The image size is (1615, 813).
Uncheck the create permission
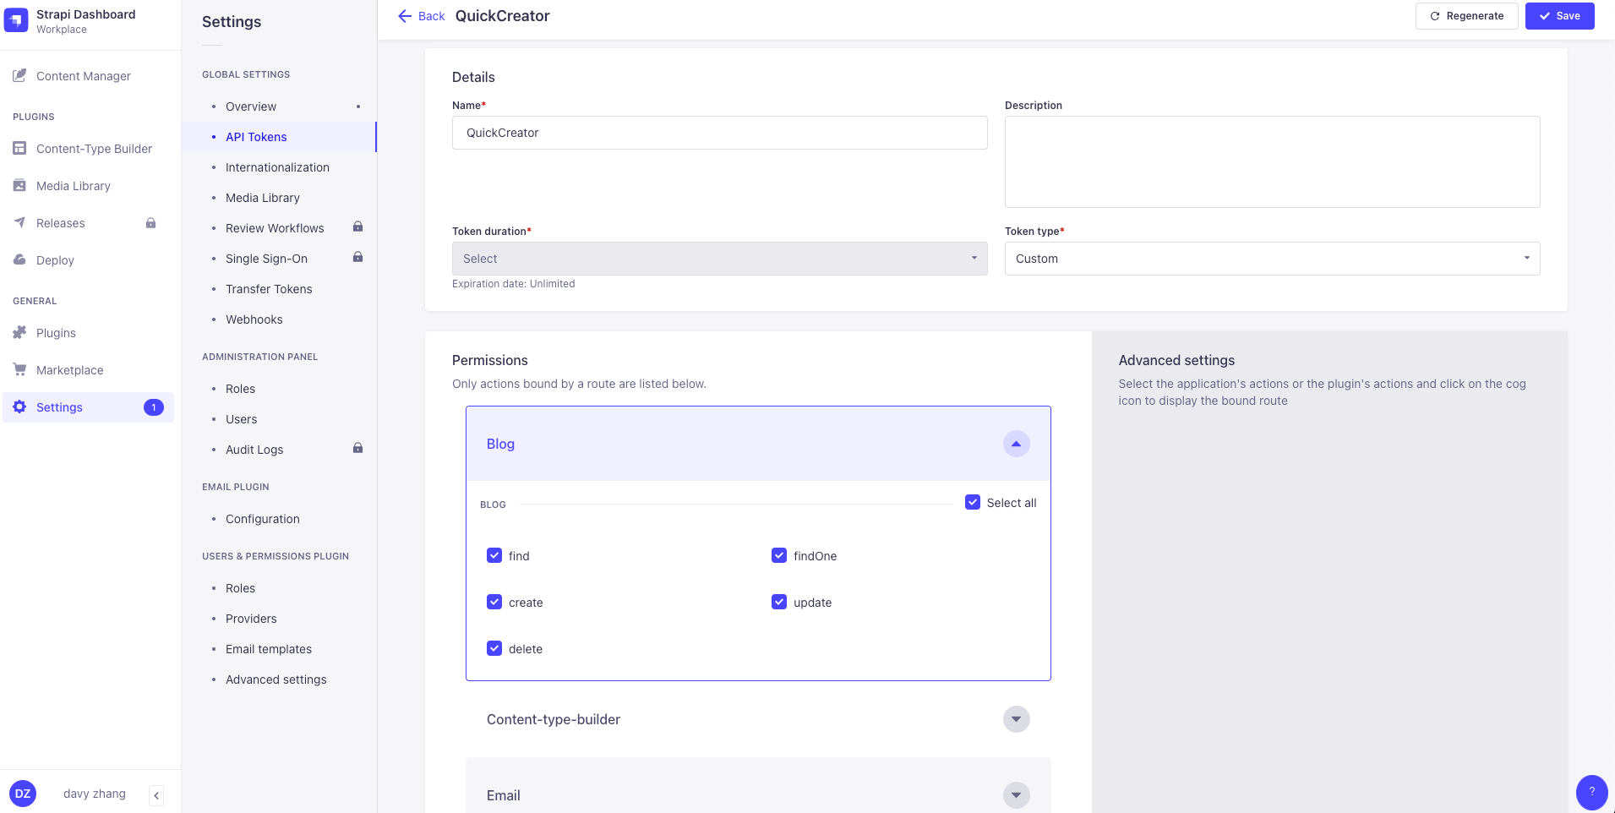coord(494,602)
